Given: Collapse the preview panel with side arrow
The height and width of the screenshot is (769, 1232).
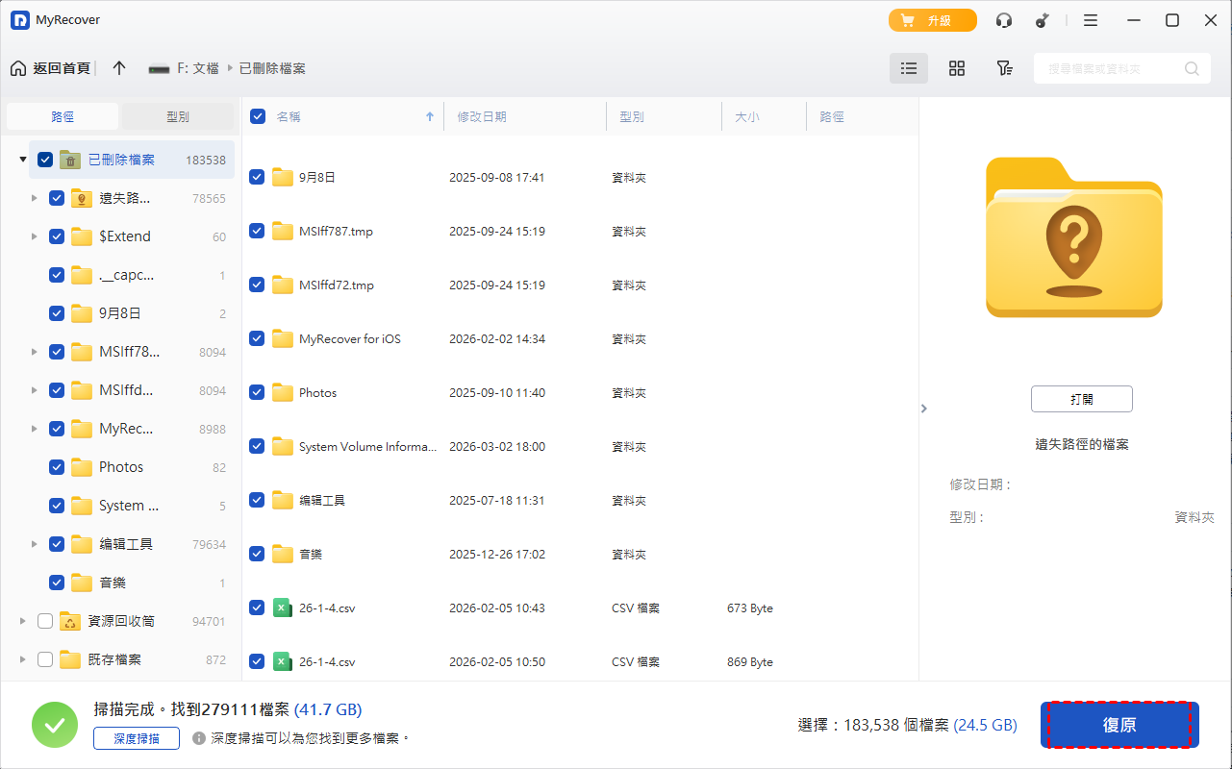Looking at the screenshot, I should click(923, 409).
